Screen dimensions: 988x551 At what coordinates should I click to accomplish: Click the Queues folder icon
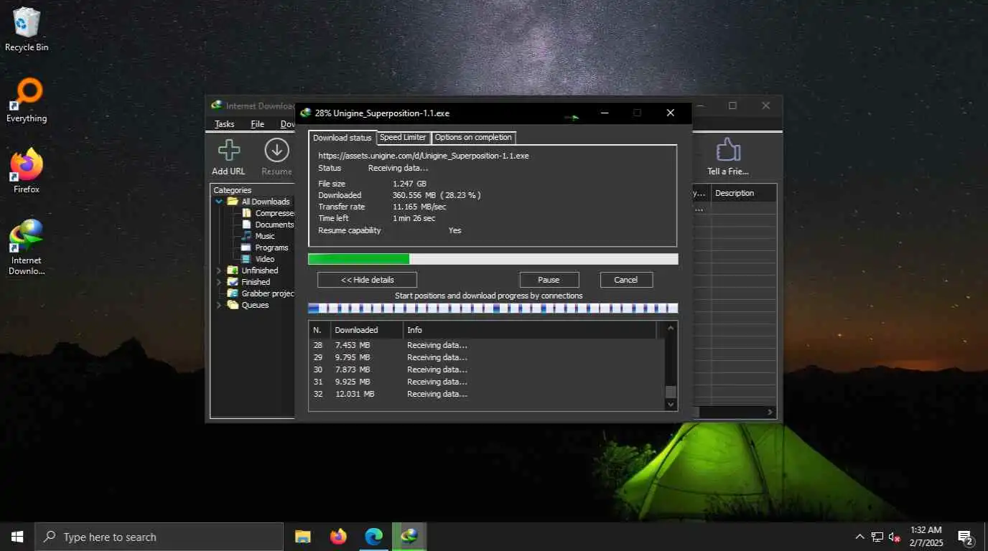233,305
